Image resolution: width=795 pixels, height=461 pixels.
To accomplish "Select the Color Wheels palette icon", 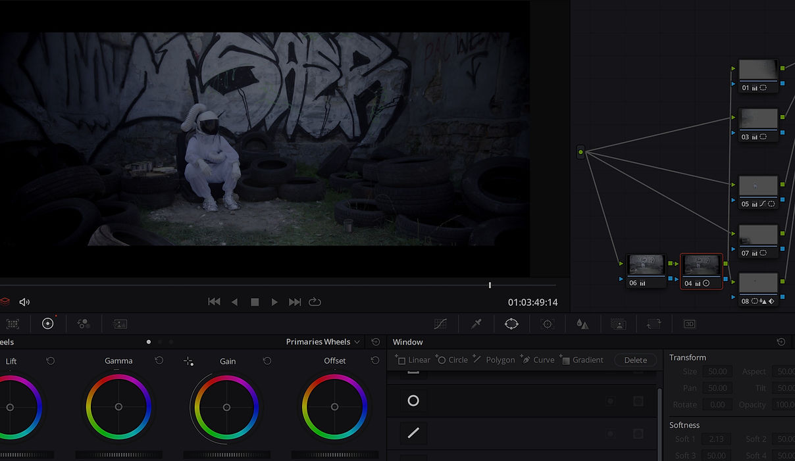I will pyautogui.click(x=47, y=324).
